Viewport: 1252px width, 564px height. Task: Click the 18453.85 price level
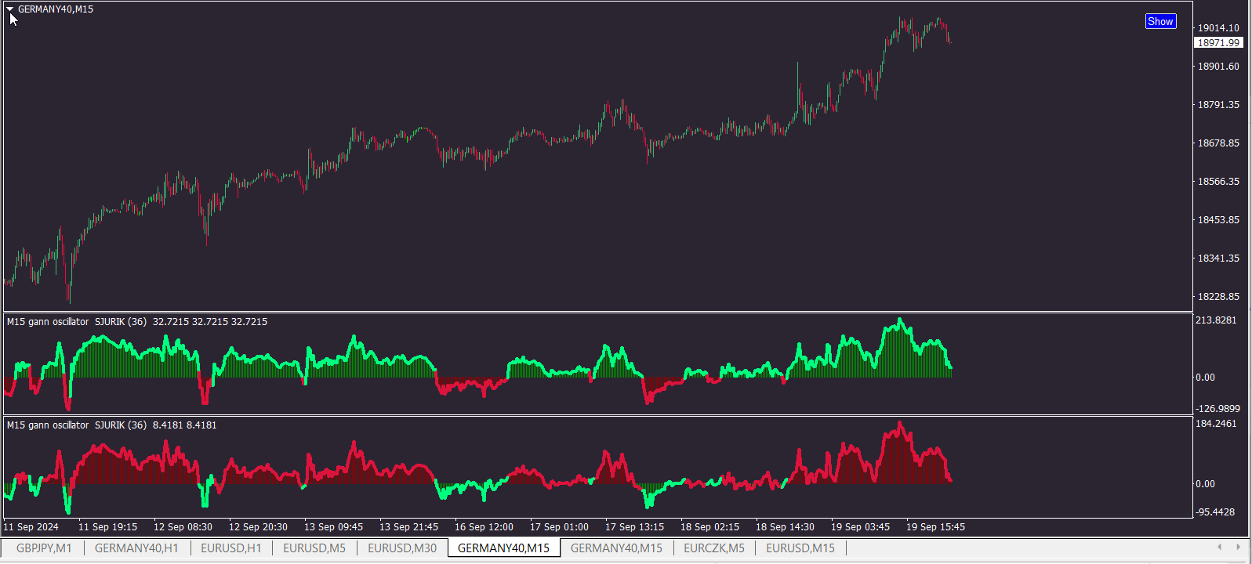tap(1218, 220)
